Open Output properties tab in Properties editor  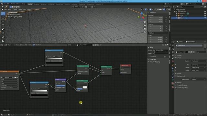(x=173, y=52)
